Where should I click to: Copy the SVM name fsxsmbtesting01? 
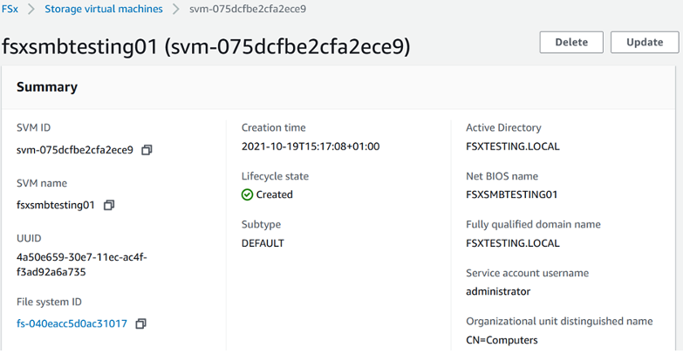[x=109, y=205]
